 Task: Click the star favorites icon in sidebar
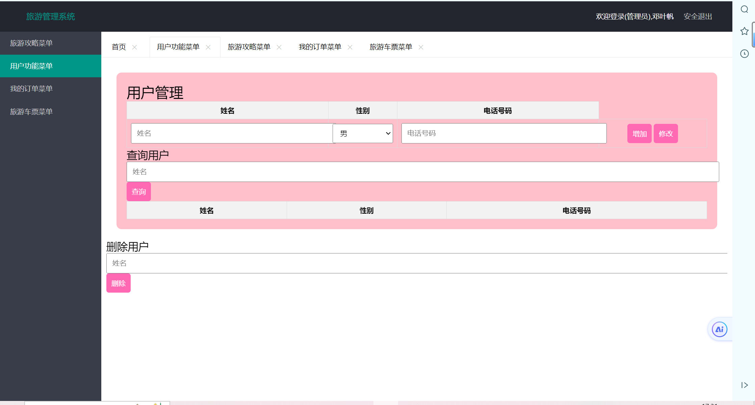745,31
